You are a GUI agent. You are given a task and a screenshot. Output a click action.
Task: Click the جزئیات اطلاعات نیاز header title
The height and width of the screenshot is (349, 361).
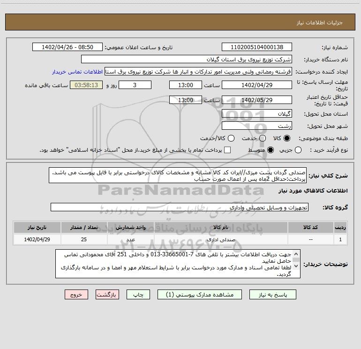tap(319, 22)
